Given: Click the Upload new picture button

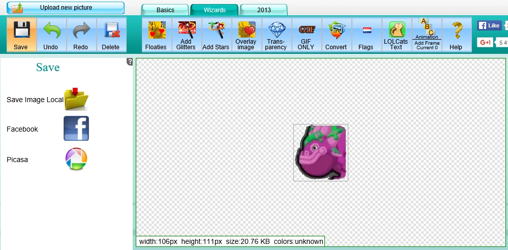Looking at the screenshot, I should (x=66, y=8).
